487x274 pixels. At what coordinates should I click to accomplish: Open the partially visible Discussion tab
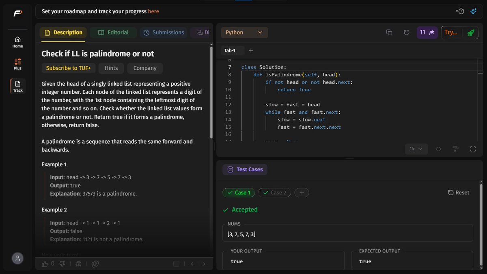tap(202, 32)
